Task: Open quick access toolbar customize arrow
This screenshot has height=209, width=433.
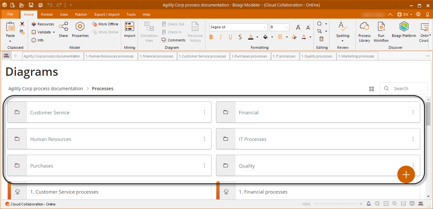Action: 71,5
